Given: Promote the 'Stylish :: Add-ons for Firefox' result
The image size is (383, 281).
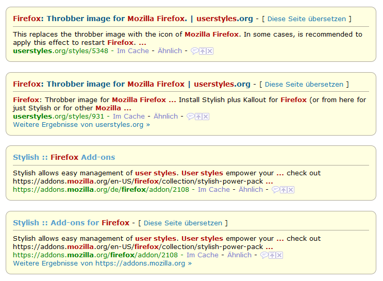Looking at the screenshot, I should [x=272, y=255].
